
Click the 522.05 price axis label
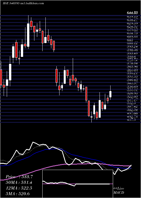[132, 96]
